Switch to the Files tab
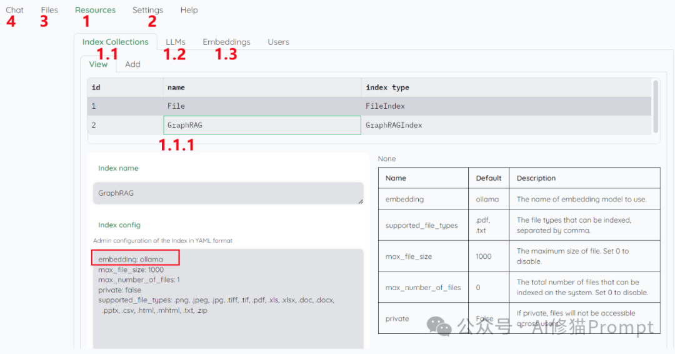Screen dimensions: 675x354 pos(49,10)
